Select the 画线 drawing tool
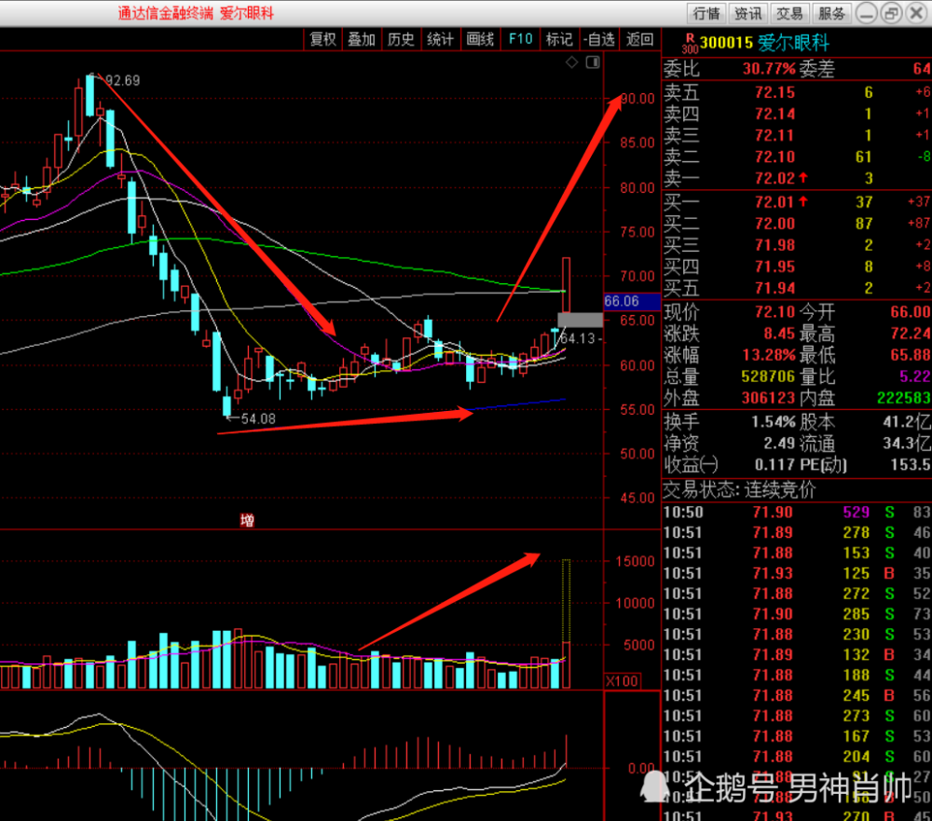 480,39
